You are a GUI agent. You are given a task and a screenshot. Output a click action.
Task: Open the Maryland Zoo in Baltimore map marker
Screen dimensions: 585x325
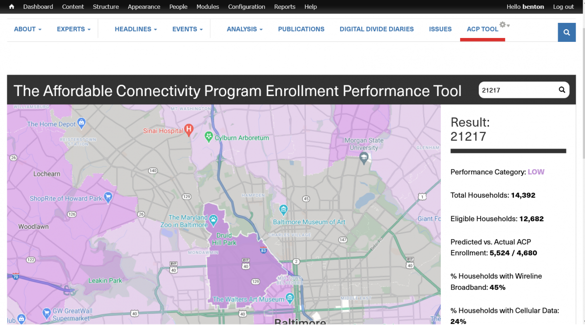click(x=213, y=219)
